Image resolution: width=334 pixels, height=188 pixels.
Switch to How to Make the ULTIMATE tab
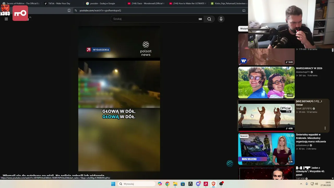click(187, 3)
